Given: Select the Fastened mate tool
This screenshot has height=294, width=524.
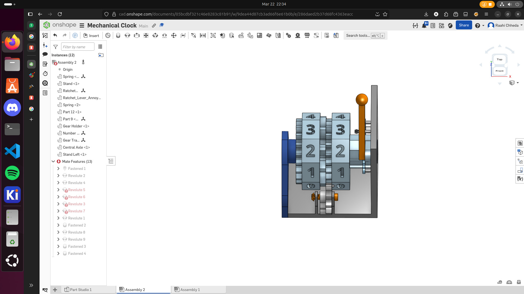Looking at the screenshot, I should (118, 36).
